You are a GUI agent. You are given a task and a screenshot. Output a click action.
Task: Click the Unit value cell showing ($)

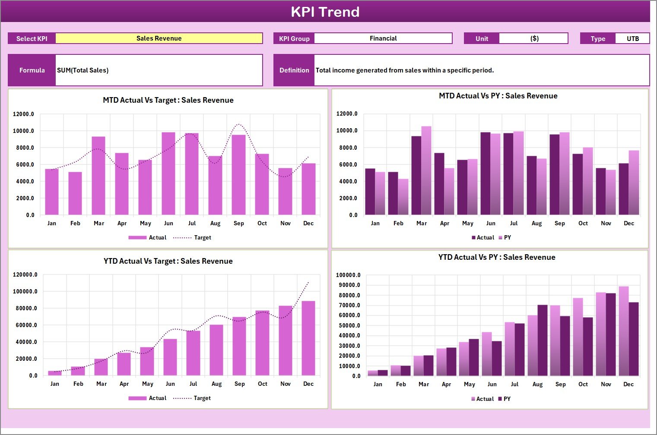point(534,38)
